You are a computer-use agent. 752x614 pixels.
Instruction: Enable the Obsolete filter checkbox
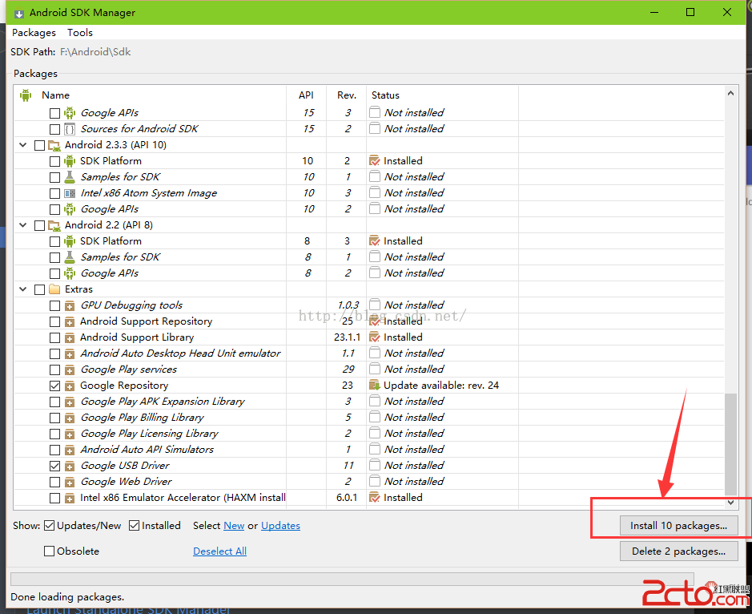49,551
